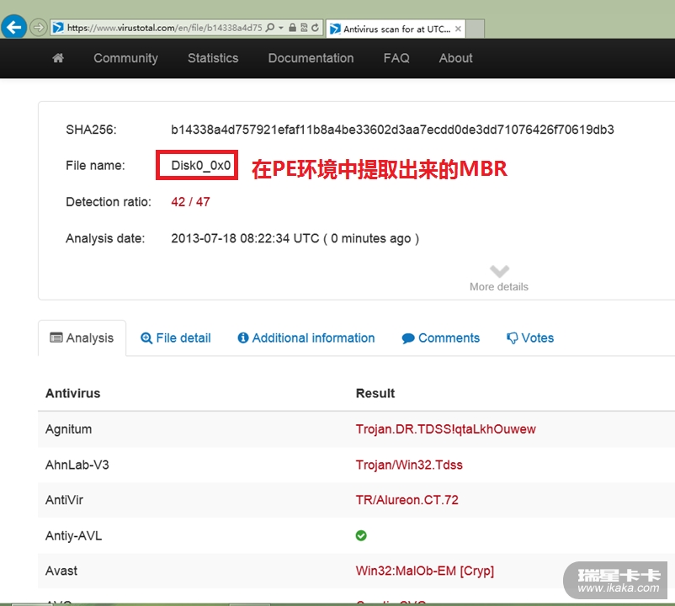675x606 pixels.
Task: Open the Statistics menu
Action: click(213, 58)
